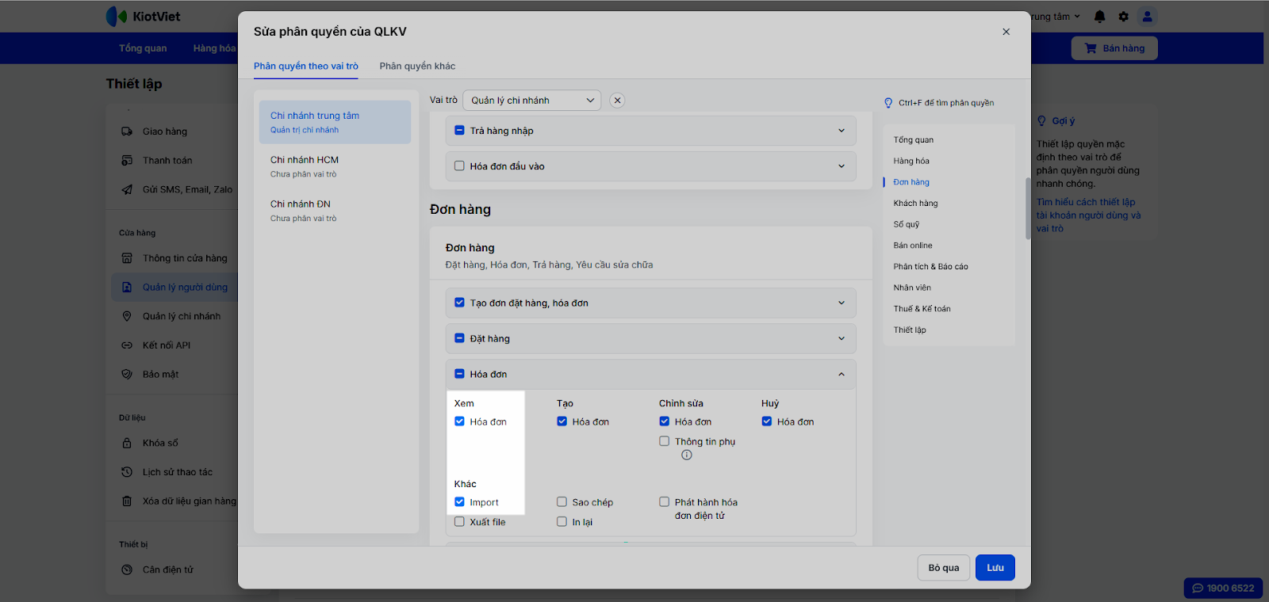The height and width of the screenshot is (602, 1269).
Task: Clear the role with the X icon
Action: coord(617,101)
